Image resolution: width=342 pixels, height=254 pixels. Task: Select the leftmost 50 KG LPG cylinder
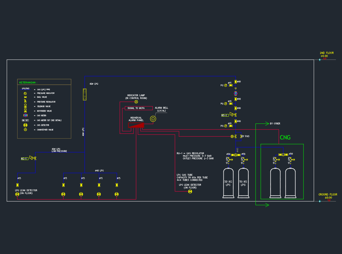click(x=228, y=183)
